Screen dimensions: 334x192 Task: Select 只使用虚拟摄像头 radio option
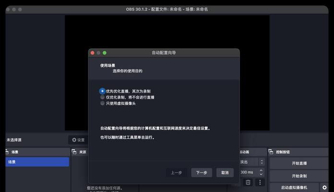pos(118,103)
